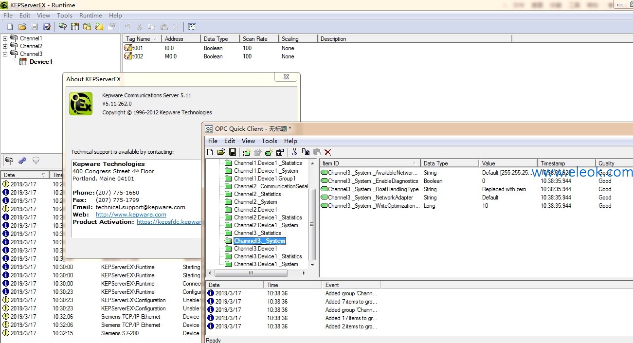
Task: Open Tools menu in KEPServerEX
Action: [x=65, y=16]
